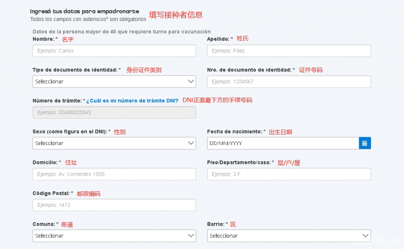Expand the Tipo de documento chevron arrow
Screen dimensions: 404x249
coord(191,81)
